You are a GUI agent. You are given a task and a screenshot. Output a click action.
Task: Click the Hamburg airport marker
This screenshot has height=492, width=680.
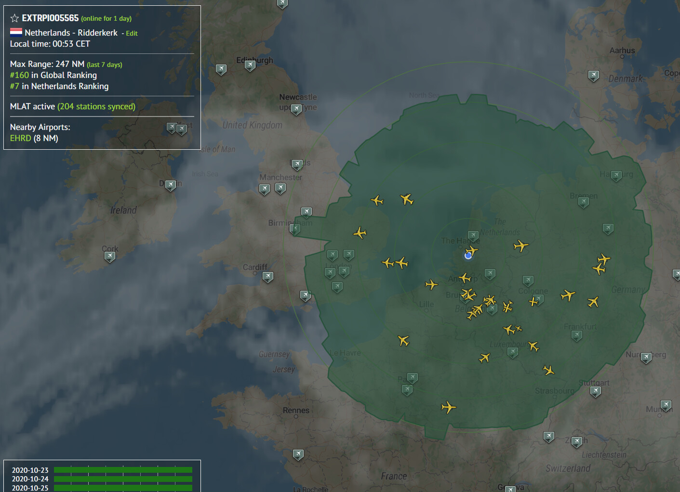click(x=616, y=176)
